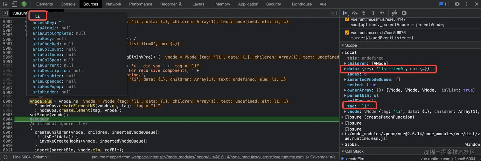
Task: Expand the Global scope
Action: (343, 145)
